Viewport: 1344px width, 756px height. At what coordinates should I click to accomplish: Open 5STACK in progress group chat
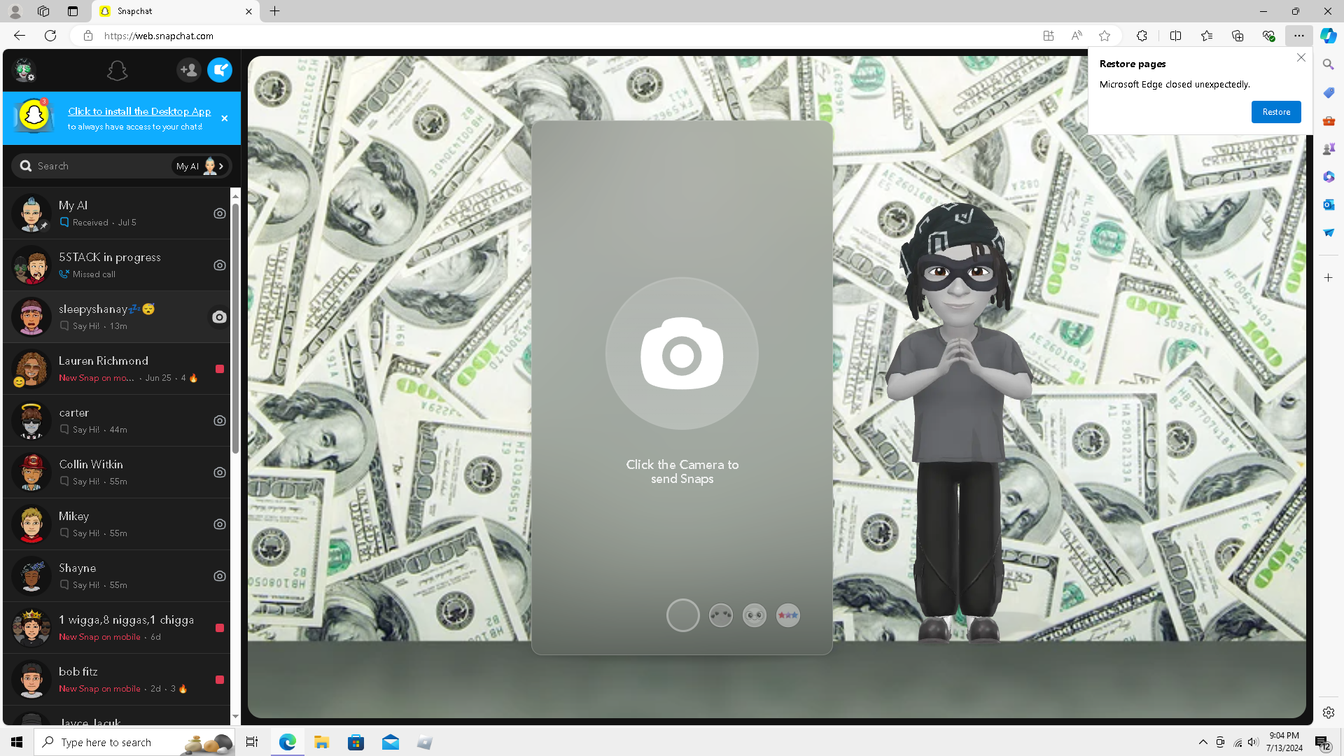[x=117, y=265]
